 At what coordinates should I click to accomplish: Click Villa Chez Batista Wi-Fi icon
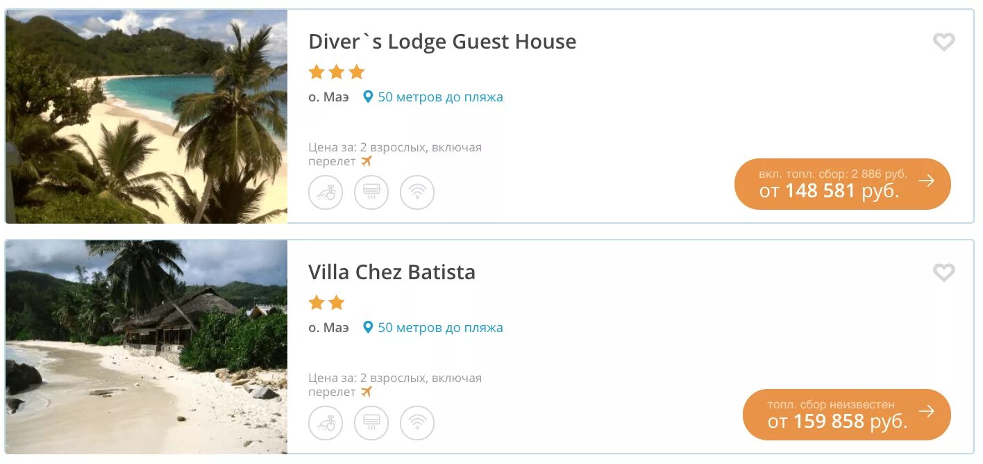coord(417,423)
